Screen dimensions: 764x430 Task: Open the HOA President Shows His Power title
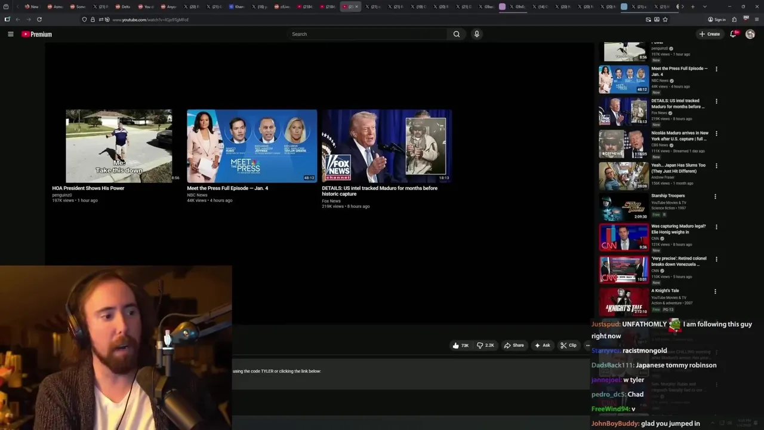coord(88,188)
